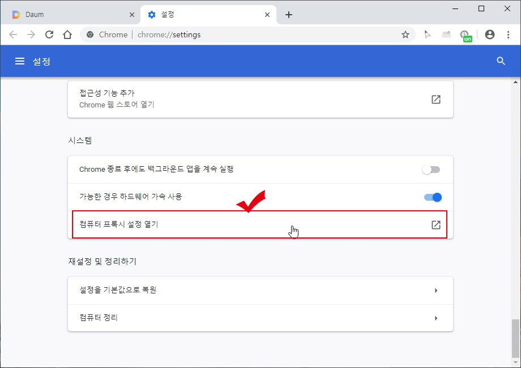Open Chrome's three-dot menu
This screenshot has height=368, width=521.
[508, 34]
